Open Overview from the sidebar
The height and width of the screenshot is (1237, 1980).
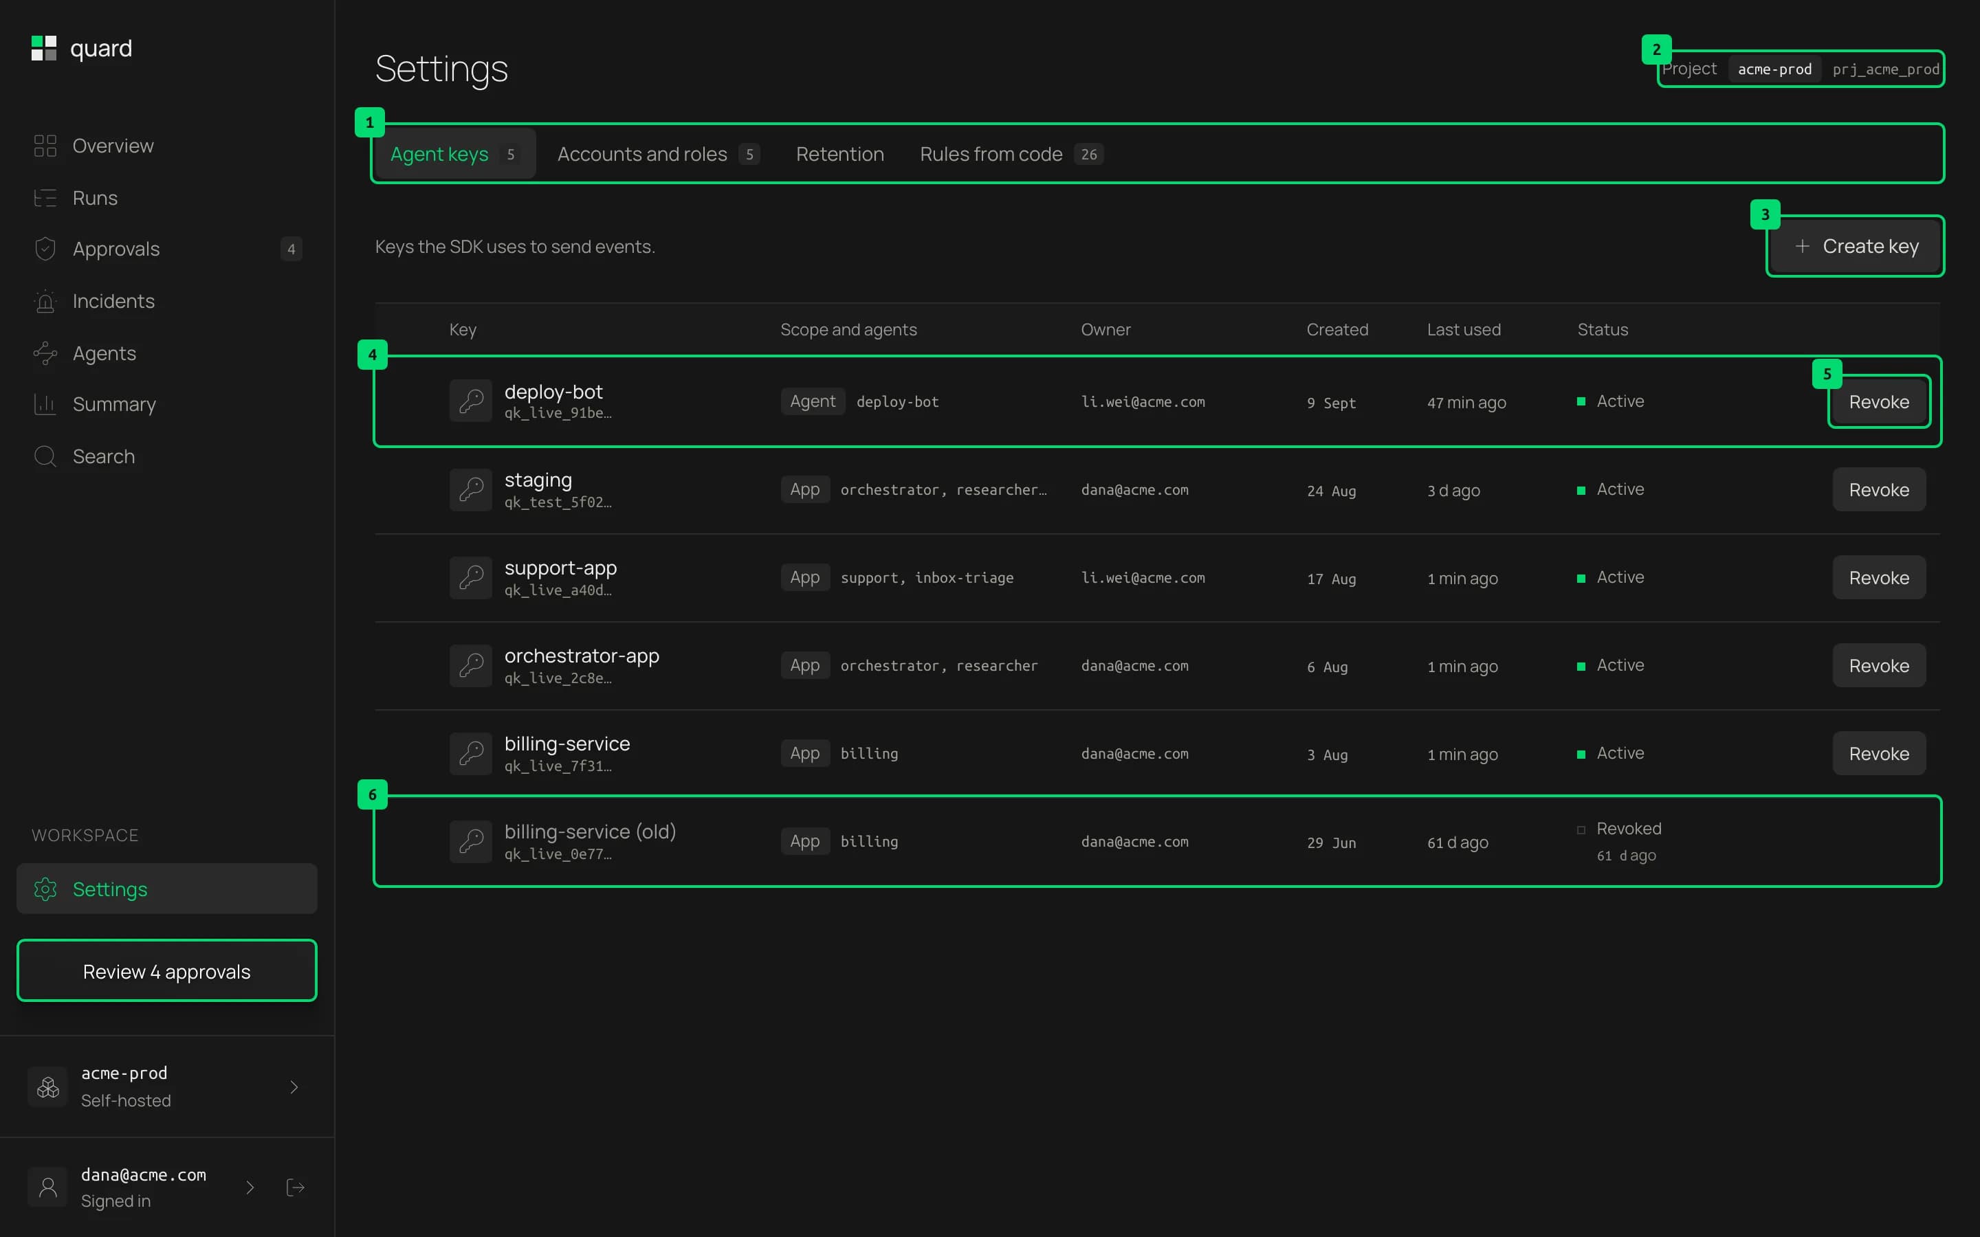[167, 146]
